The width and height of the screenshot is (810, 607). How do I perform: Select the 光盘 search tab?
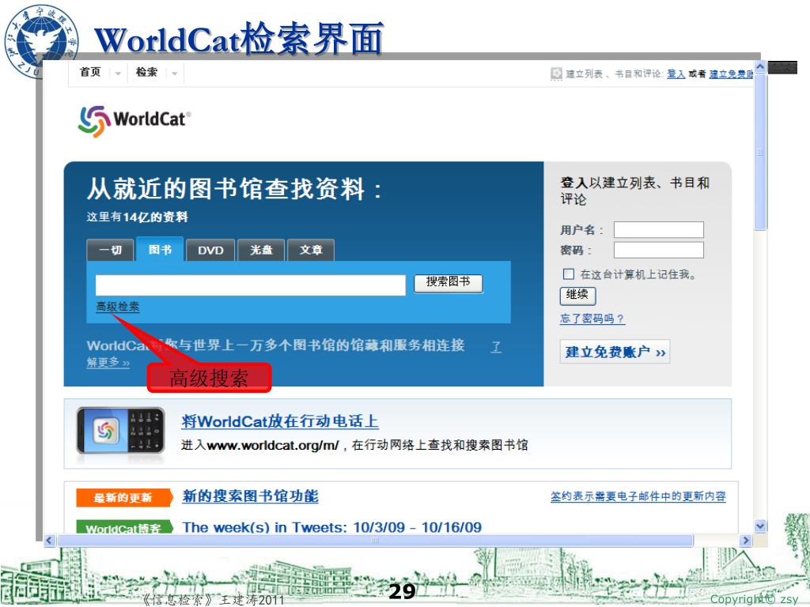(x=261, y=251)
